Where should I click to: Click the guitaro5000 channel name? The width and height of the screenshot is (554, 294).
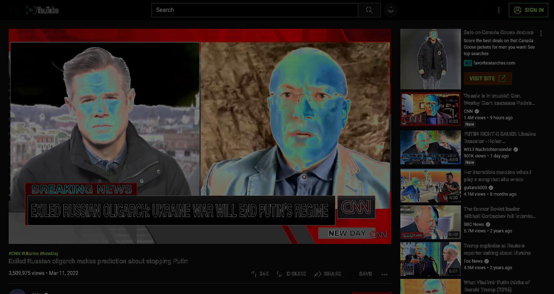[475, 188]
